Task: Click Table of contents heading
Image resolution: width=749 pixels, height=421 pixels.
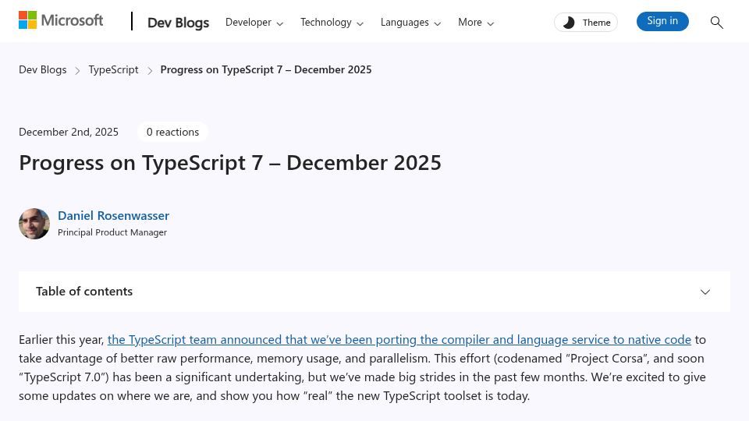Action: coord(84,291)
